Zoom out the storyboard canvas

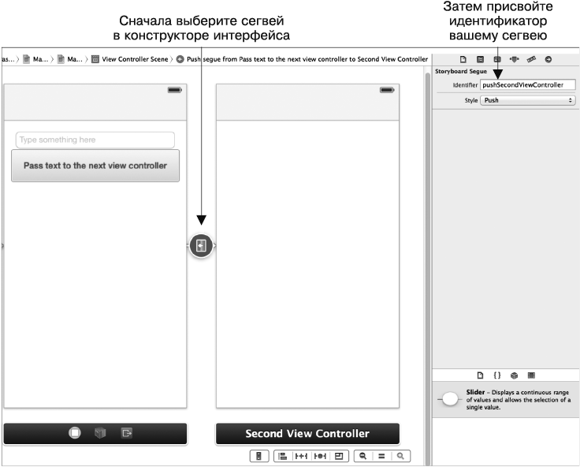pos(363,456)
